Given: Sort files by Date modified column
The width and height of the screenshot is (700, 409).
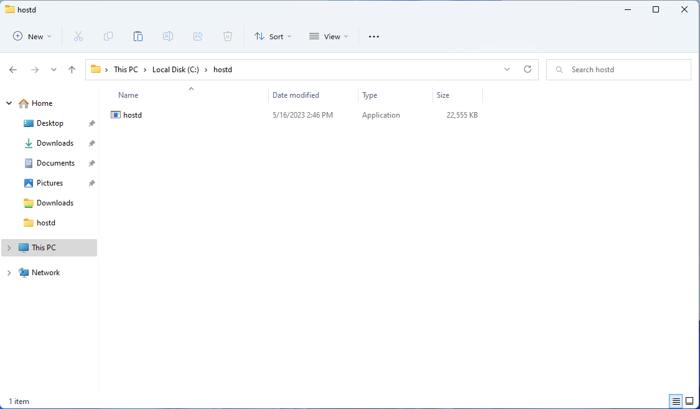Looking at the screenshot, I should click(x=296, y=95).
